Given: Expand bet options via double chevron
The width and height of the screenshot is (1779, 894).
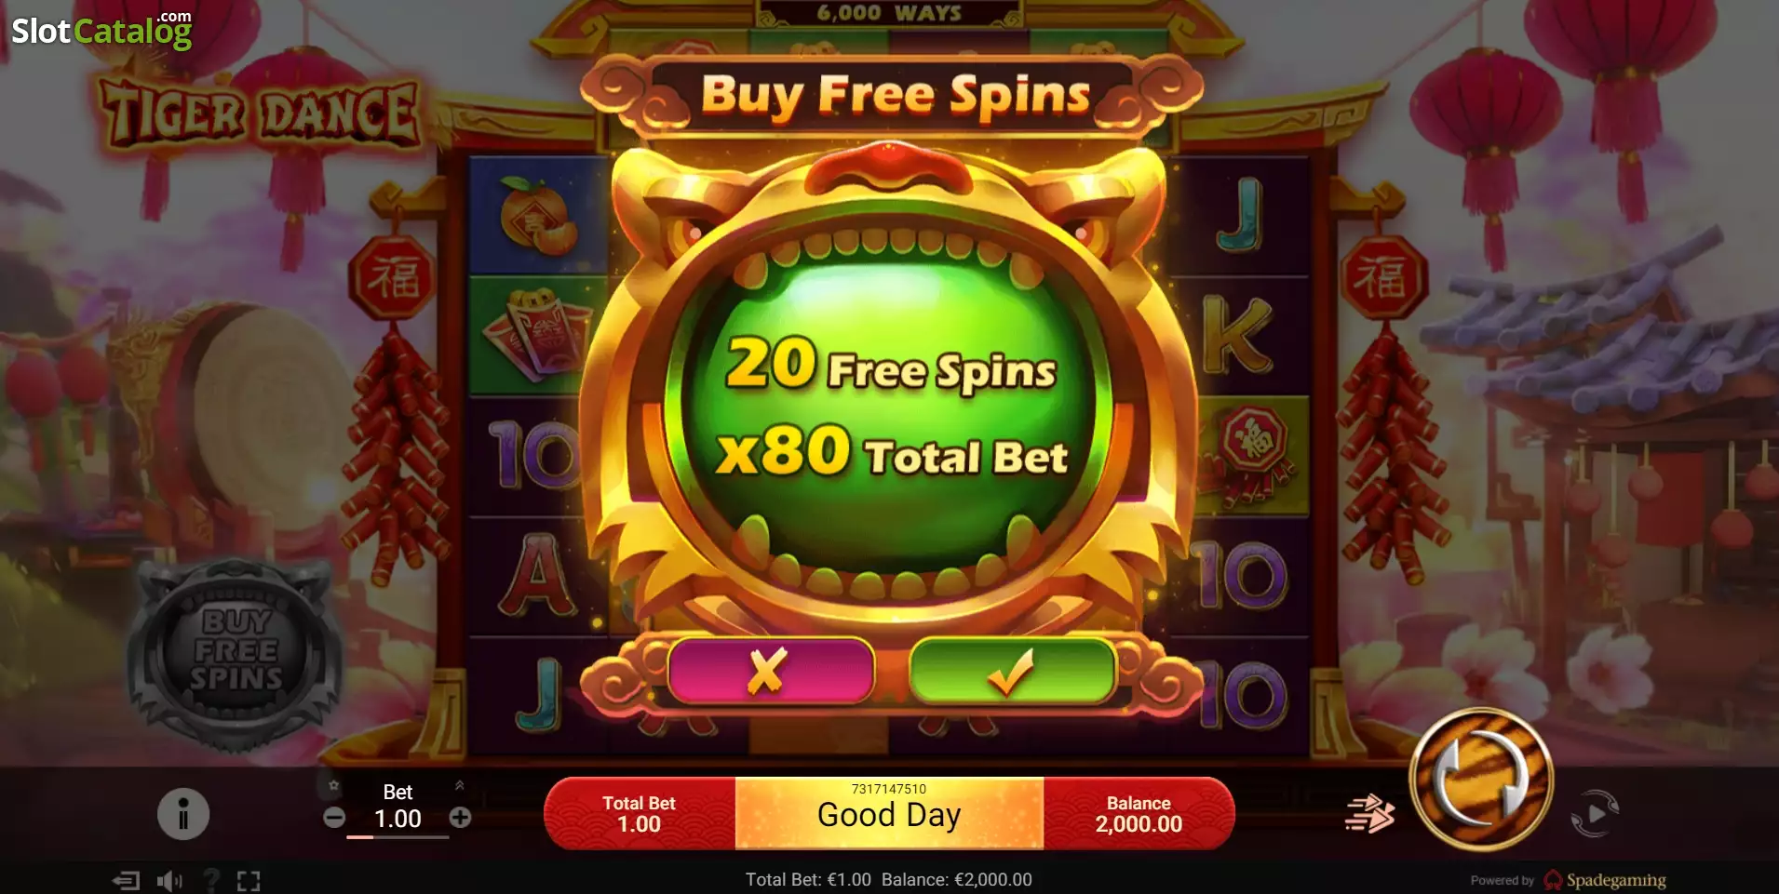Looking at the screenshot, I should point(459,785).
